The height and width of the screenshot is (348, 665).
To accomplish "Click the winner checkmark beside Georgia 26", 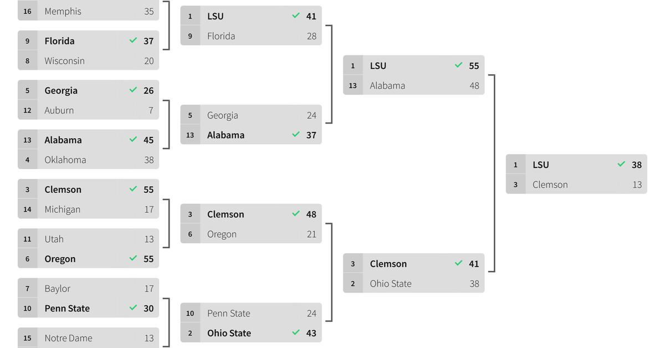I will pos(133,90).
